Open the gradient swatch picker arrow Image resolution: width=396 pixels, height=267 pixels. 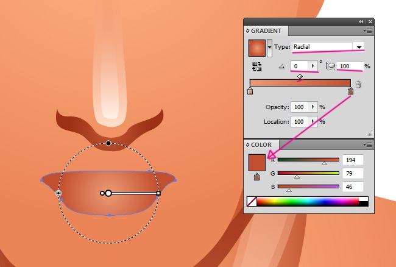pos(269,48)
